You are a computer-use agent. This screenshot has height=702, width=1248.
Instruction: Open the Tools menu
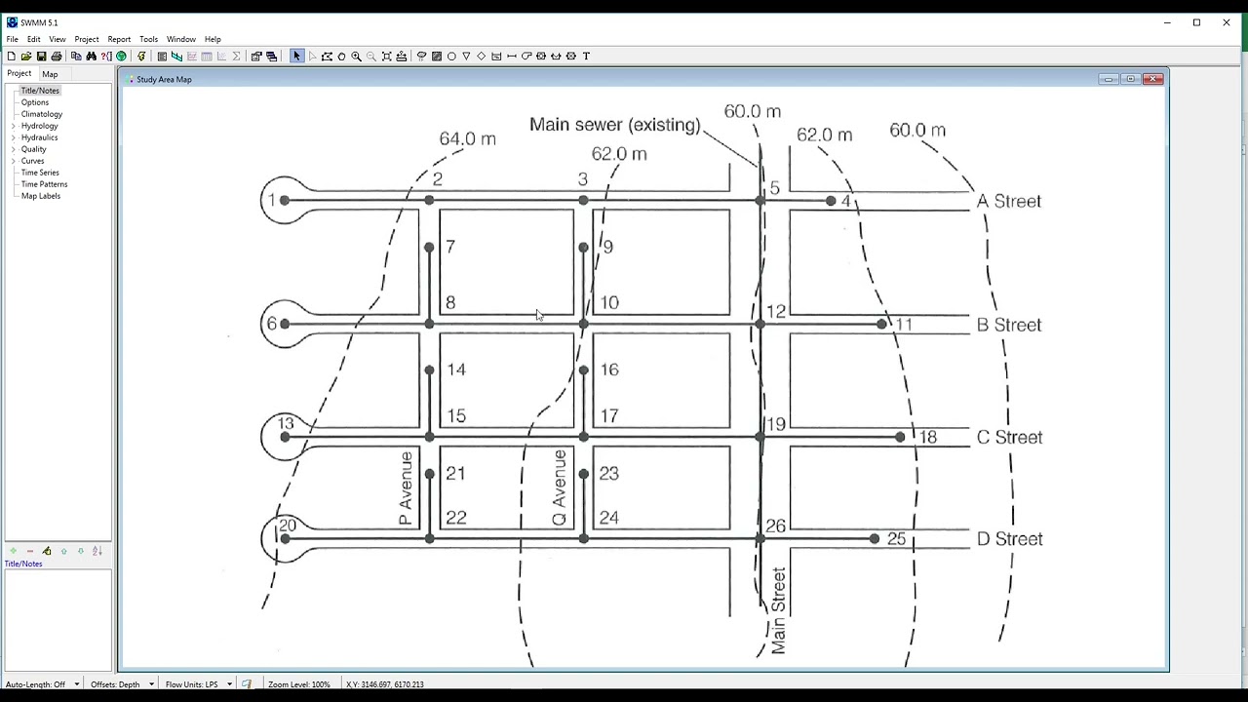[148, 39]
